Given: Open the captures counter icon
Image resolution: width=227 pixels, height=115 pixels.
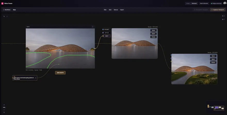Looking at the screenshot, I should coord(223,19).
